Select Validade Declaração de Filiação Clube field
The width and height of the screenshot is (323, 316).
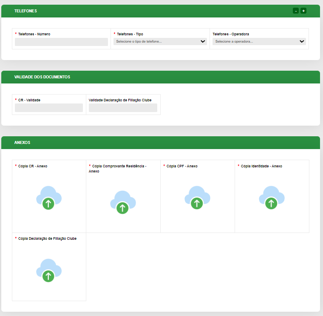[x=123, y=108]
